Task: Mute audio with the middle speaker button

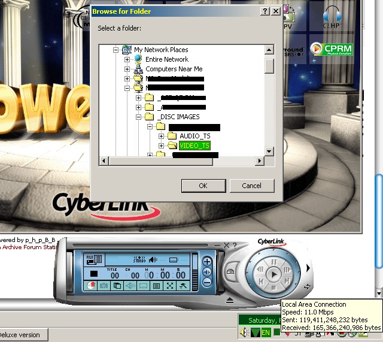Action: [207, 272]
